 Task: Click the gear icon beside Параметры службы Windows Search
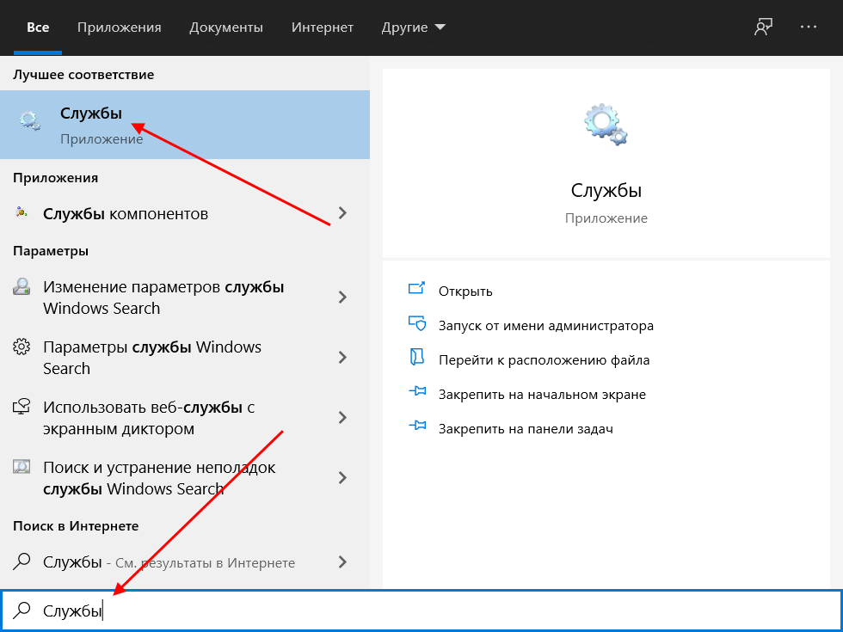[22, 347]
